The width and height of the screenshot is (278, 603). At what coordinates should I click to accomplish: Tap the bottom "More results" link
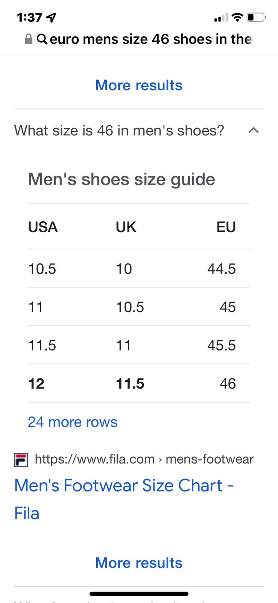pyautogui.click(x=139, y=563)
